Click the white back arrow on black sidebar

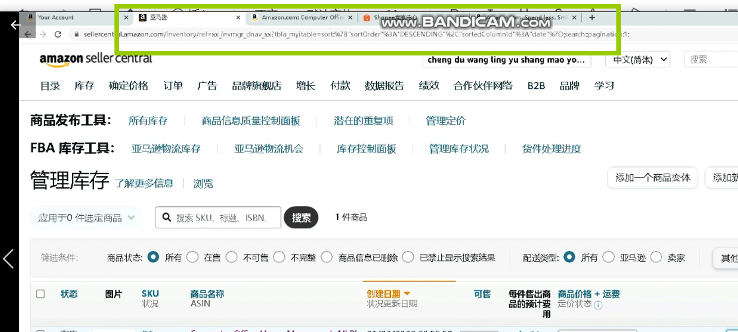[15, 25]
